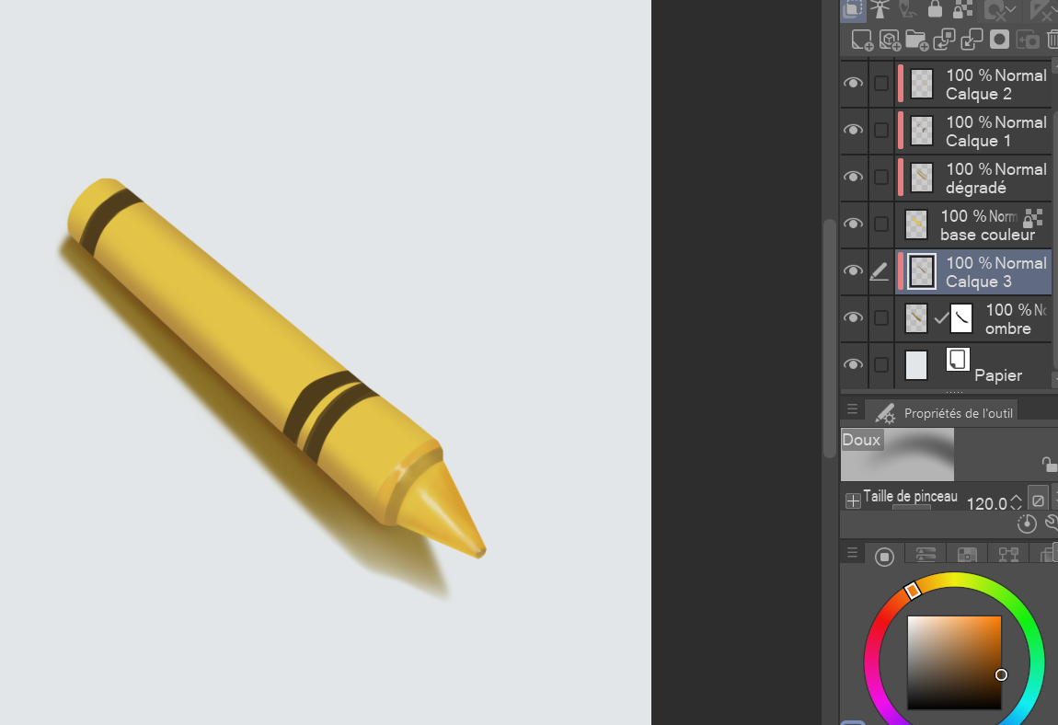Image resolution: width=1058 pixels, height=725 pixels.
Task: Create a new vector layer
Action: 890,40
